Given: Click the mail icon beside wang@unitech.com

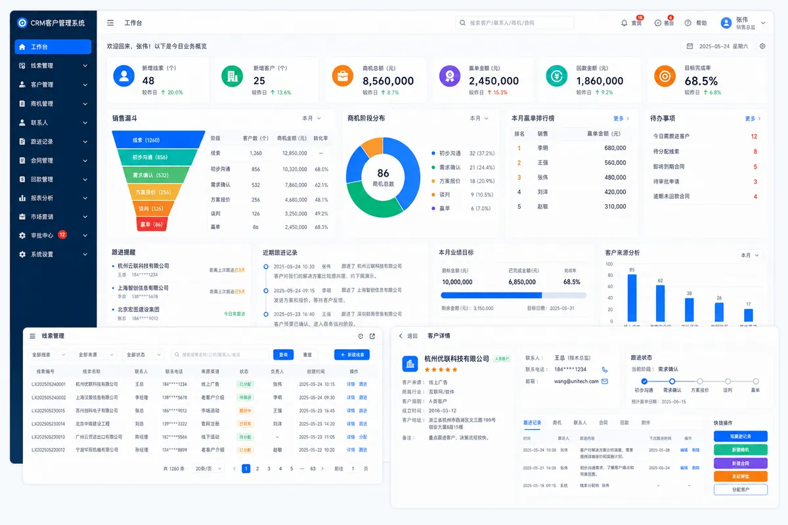Looking at the screenshot, I should tap(605, 381).
